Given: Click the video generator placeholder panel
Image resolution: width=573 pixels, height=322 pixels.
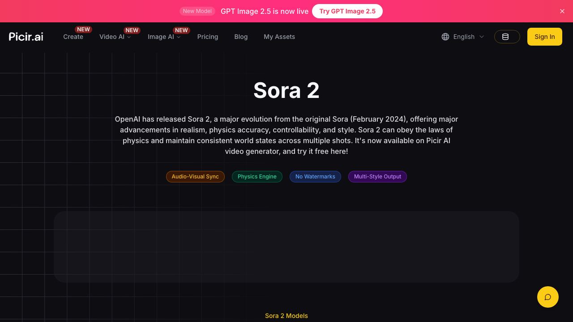Looking at the screenshot, I should [x=286, y=247].
